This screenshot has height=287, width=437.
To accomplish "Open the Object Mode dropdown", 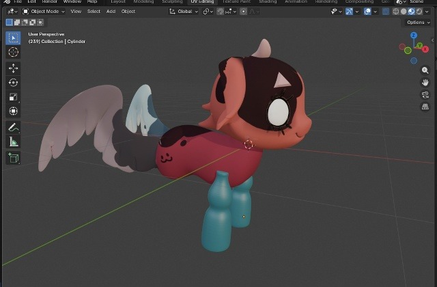I will [x=43, y=12].
